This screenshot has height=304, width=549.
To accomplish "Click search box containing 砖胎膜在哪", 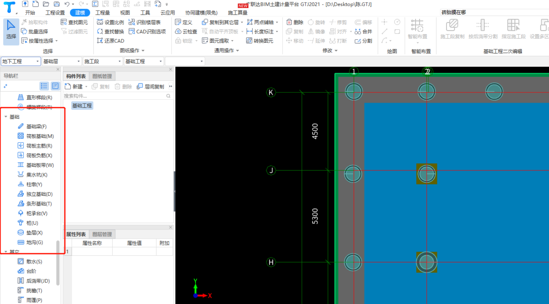I will pos(494,12).
